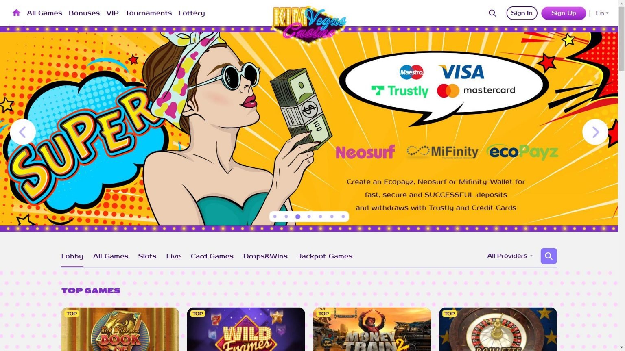This screenshot has height=351, width=625.
Task: Switch to Jackpot Games tab
Action: point(325,256)
